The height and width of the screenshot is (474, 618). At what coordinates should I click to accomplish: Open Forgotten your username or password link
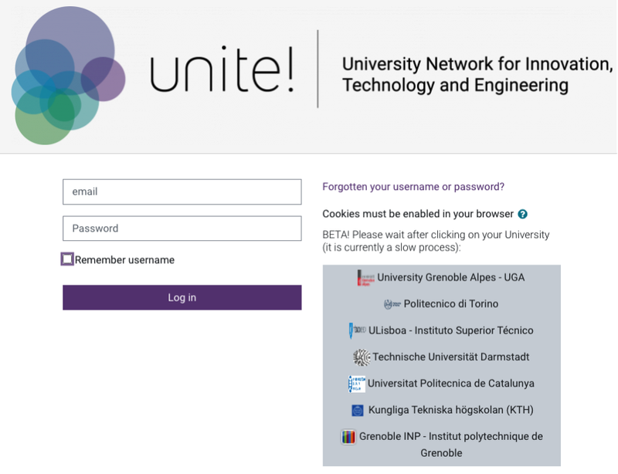(x=413, y=186)
